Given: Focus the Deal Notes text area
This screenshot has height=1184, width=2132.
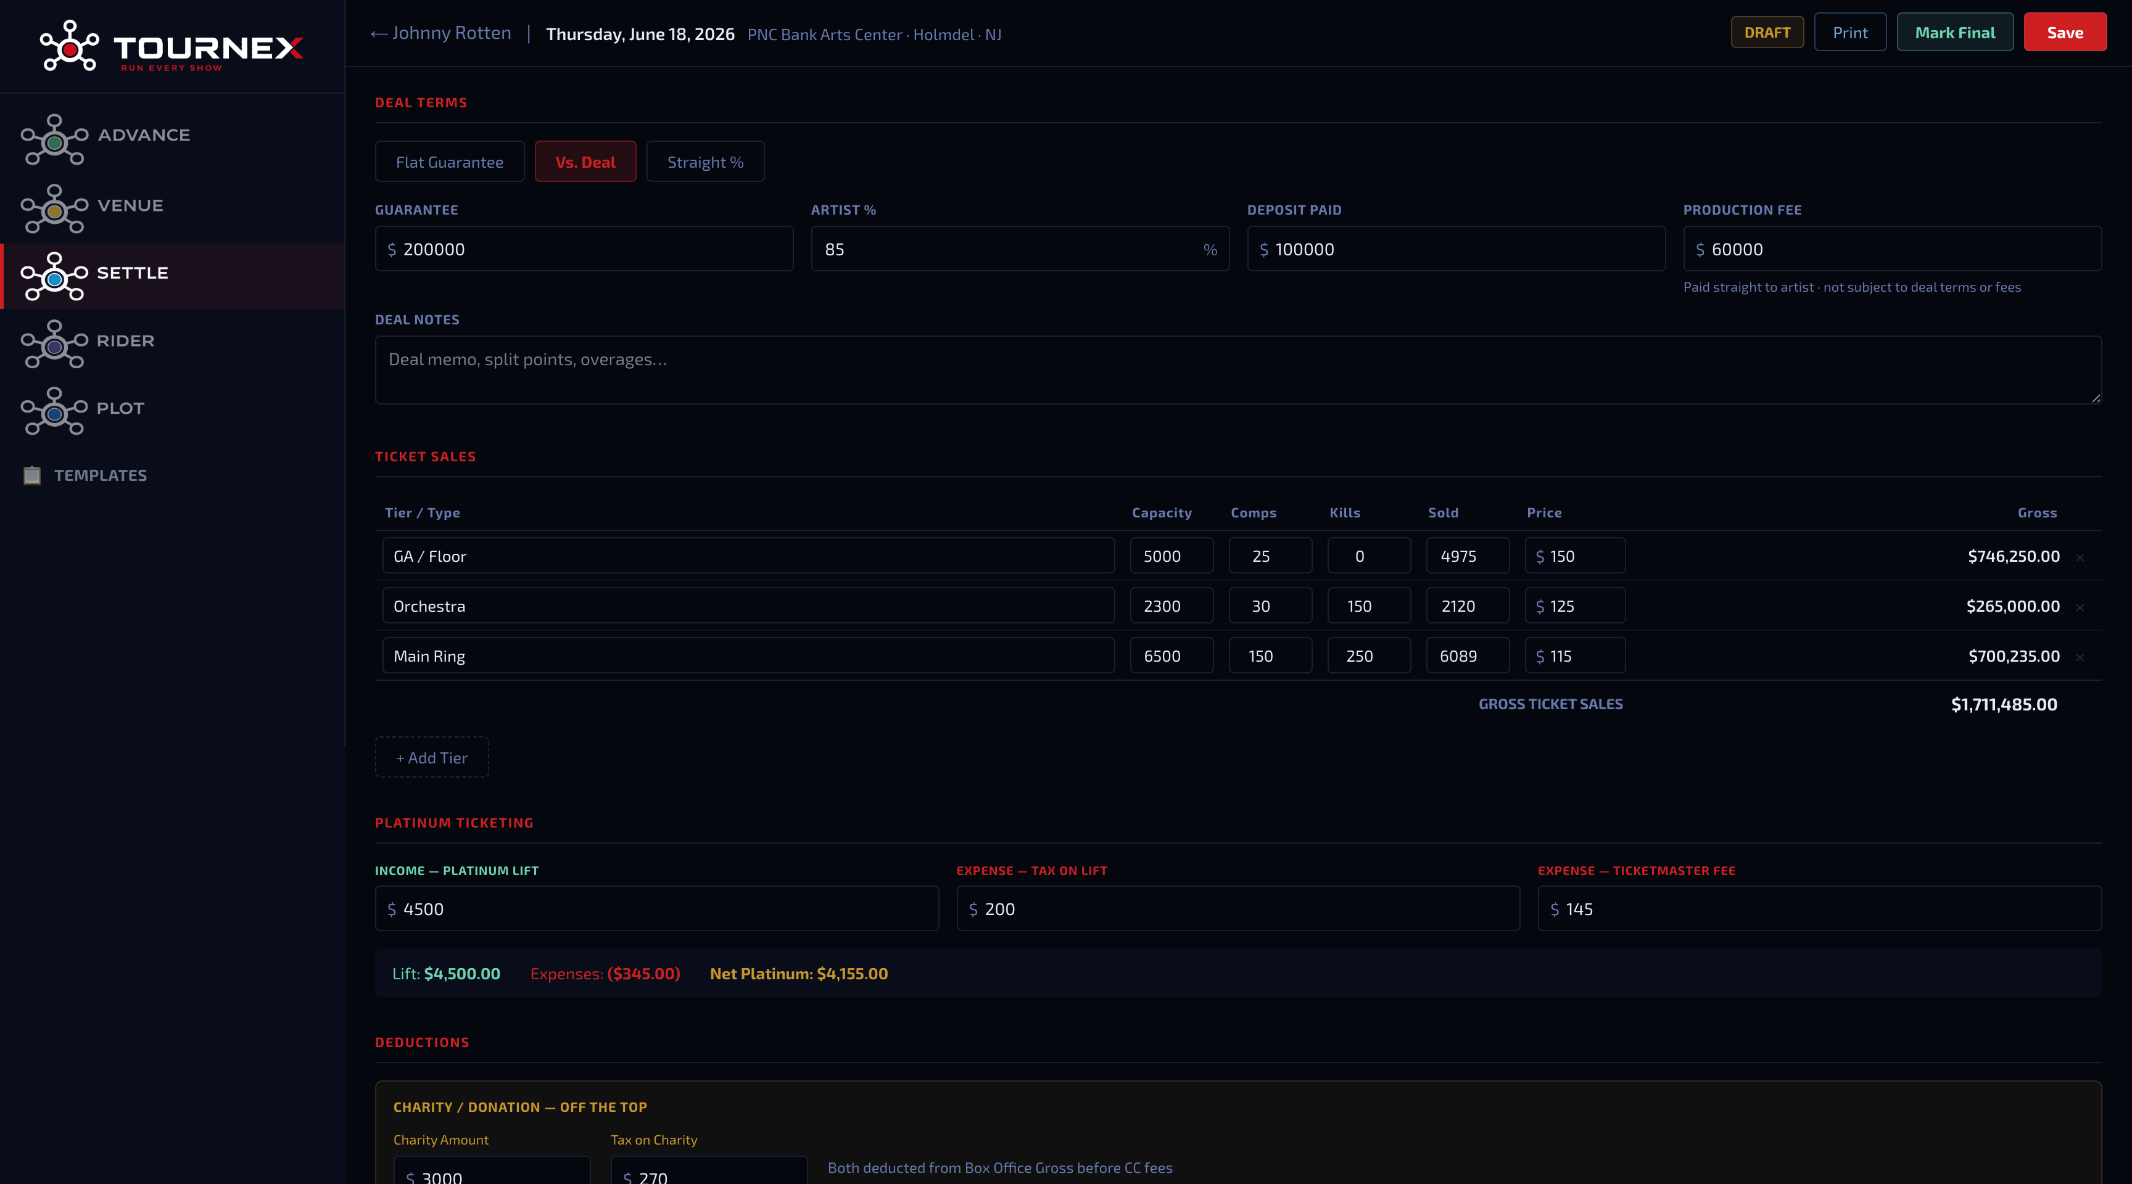Looking at the screenshot, I should coord(1238,370).
